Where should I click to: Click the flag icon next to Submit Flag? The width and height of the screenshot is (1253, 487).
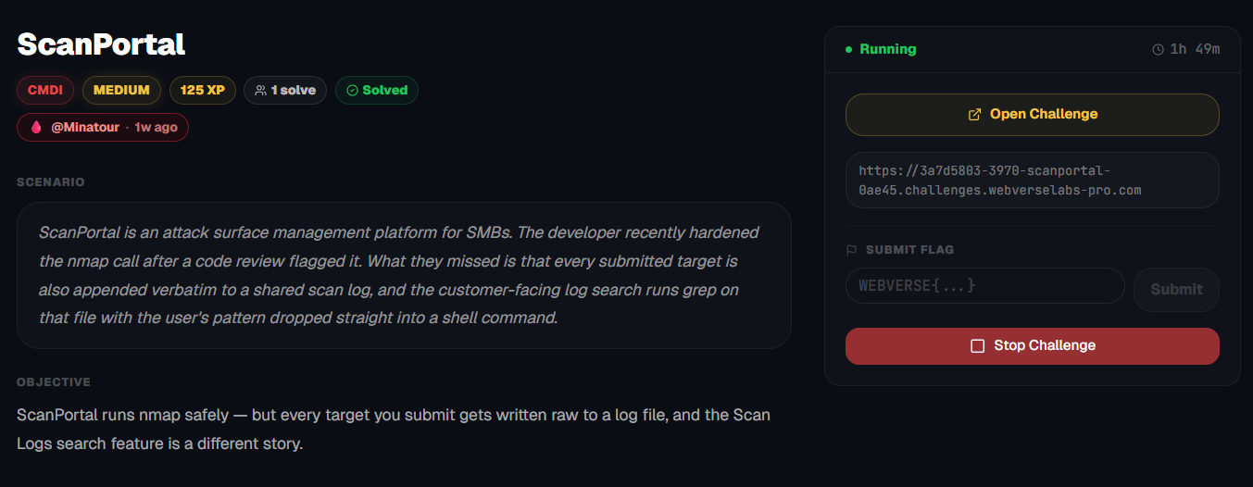851,250
